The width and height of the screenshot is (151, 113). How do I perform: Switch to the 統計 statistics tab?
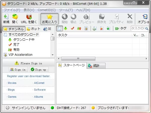96,66
